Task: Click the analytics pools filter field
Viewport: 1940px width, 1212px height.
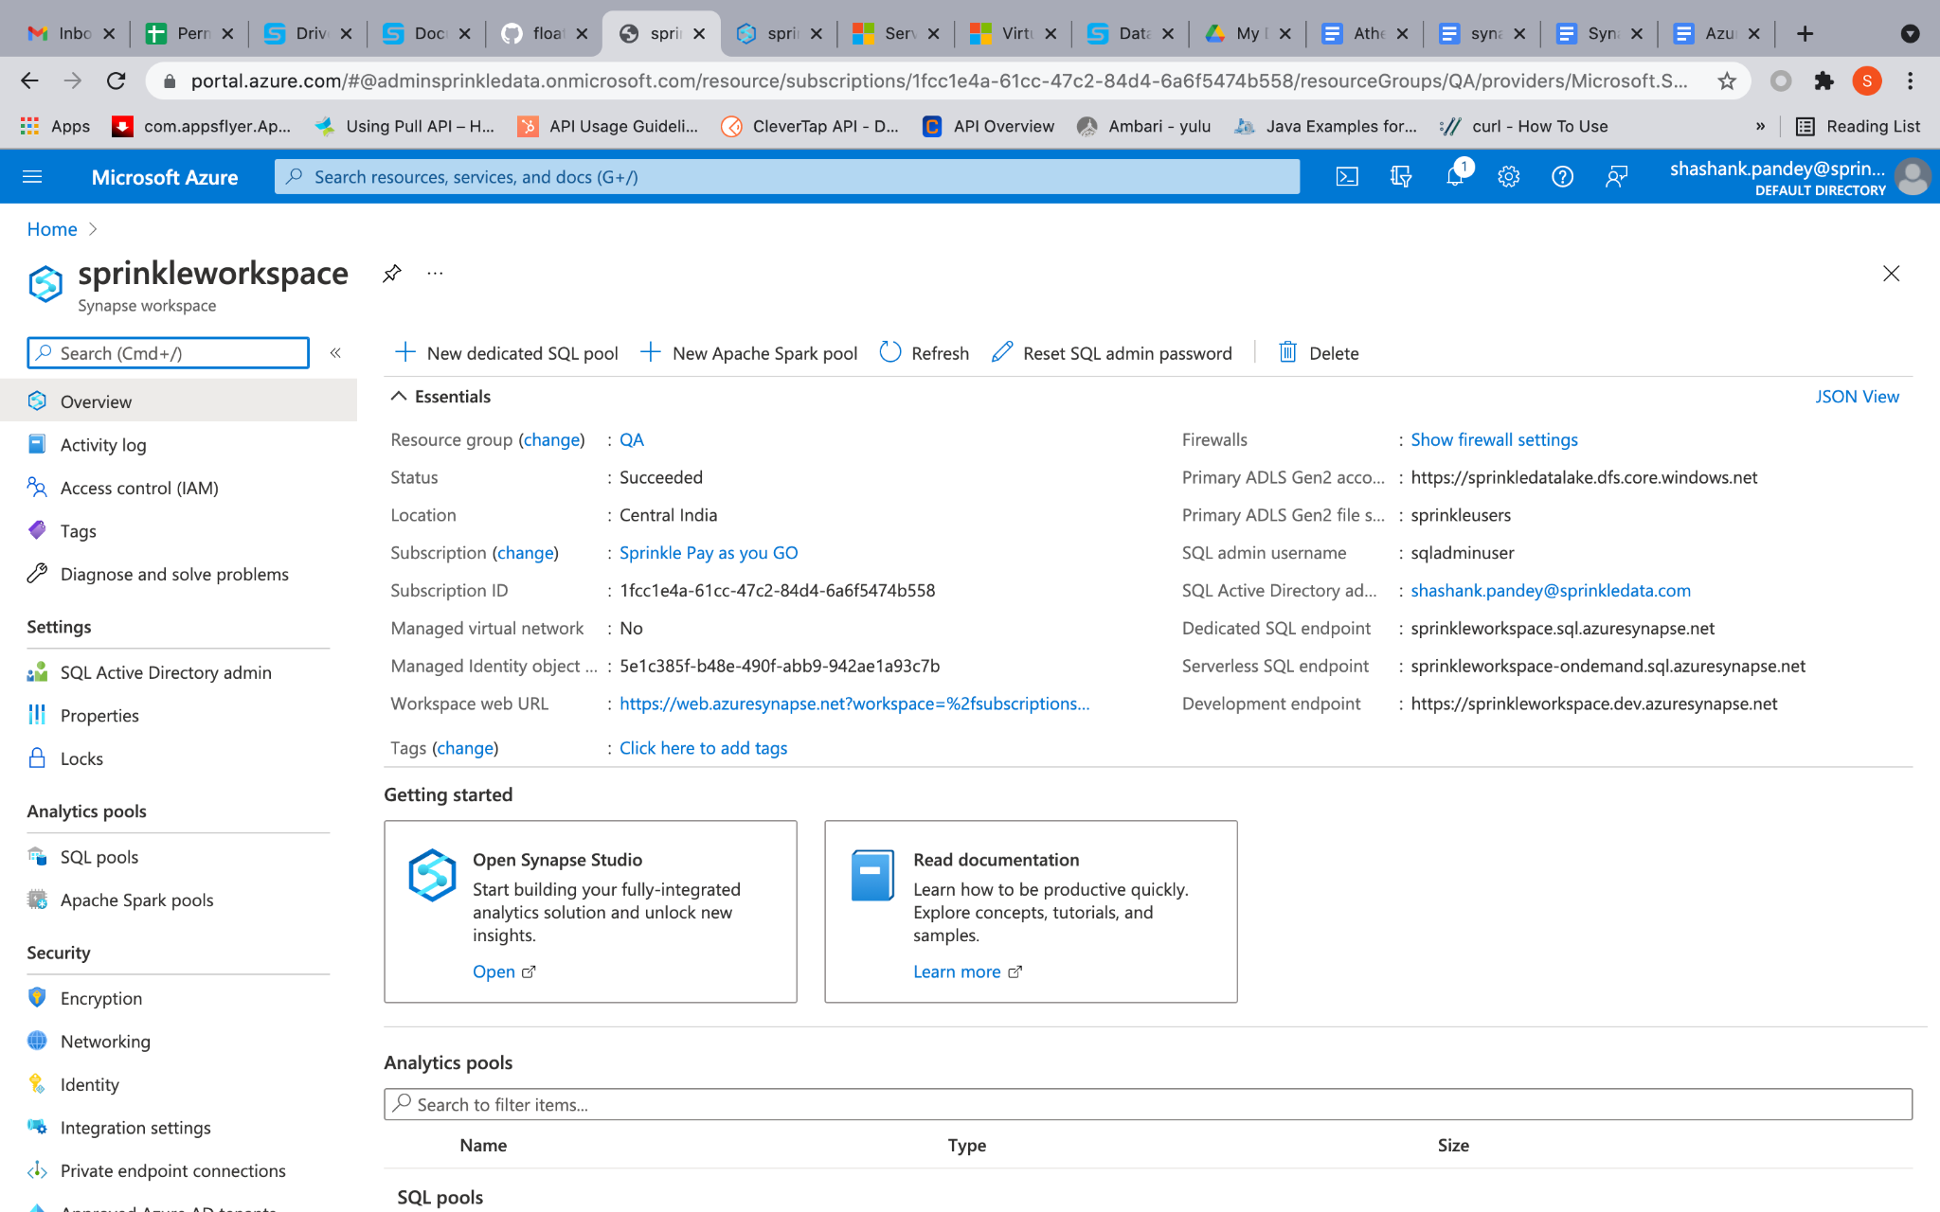Action: click(x=1146, y=1104)
